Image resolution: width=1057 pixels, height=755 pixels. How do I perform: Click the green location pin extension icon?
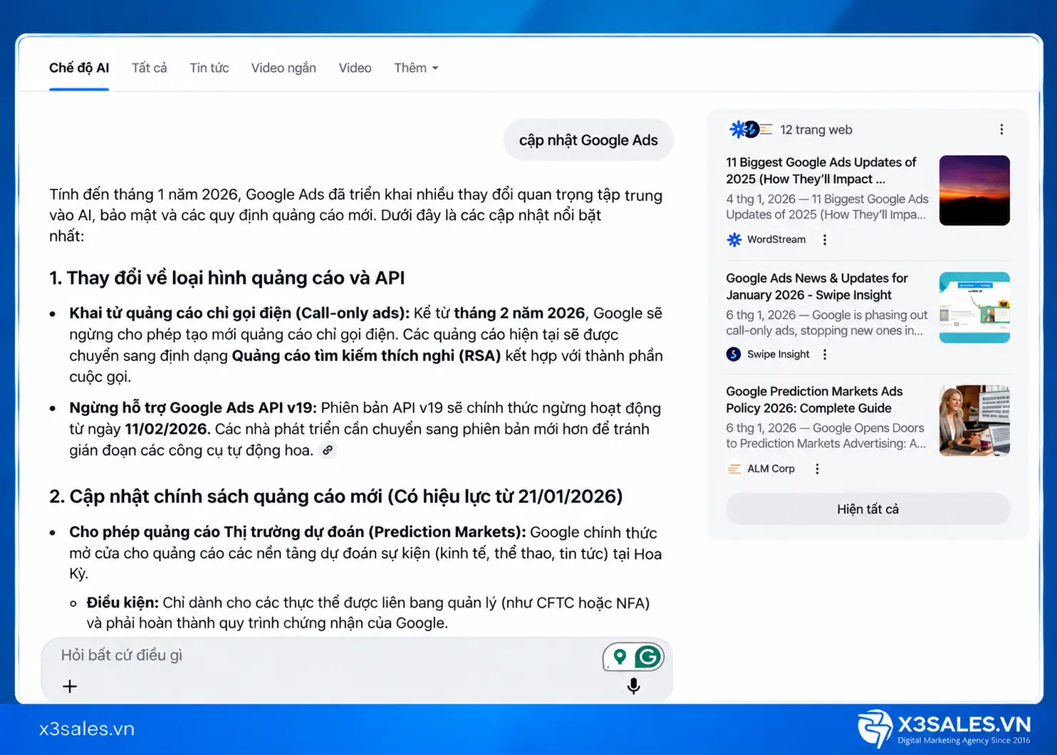coord(620,657)
